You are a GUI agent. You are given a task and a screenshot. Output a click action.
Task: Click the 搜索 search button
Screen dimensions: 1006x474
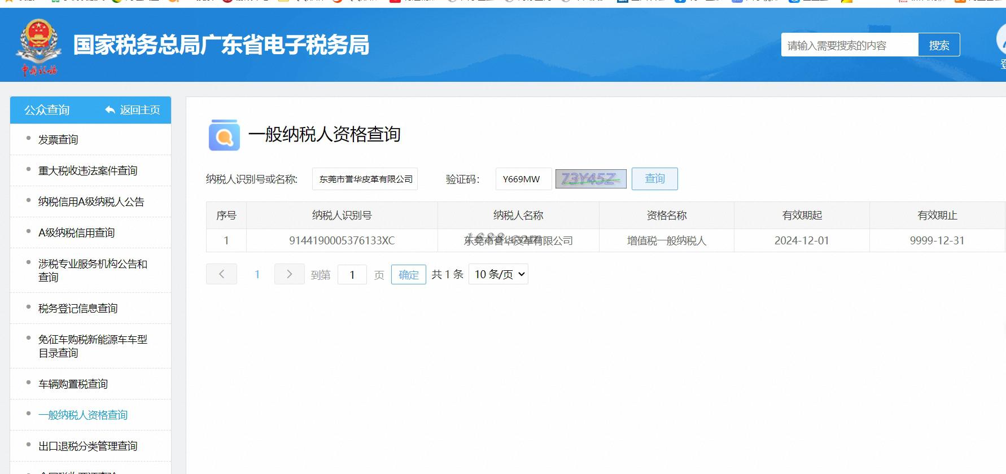click(x=939, y=45)
